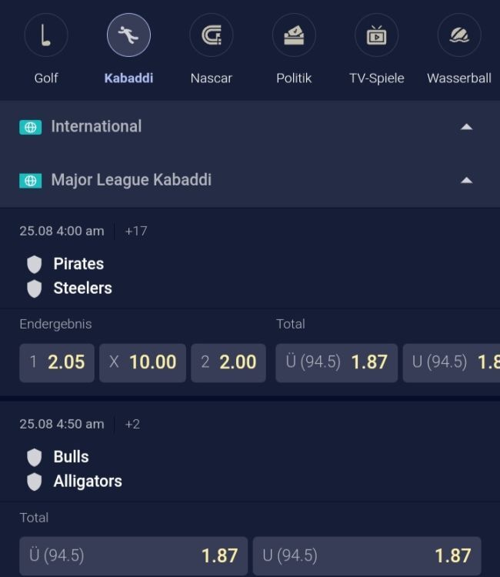This screenshot has height=577, width=500.
Task: Collapse the Major League Kabaddi section
Action: pos(466,181)
